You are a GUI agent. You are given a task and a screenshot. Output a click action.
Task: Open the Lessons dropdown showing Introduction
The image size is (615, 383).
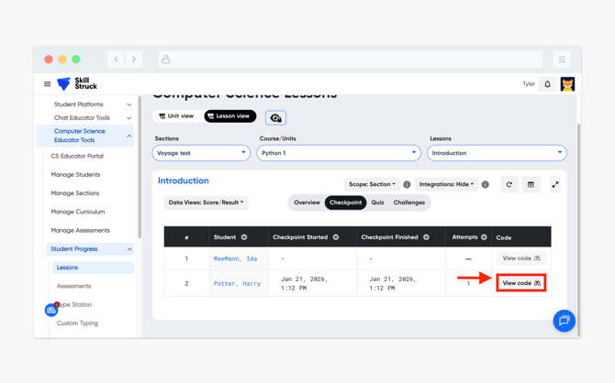click(x=496, y=153)
